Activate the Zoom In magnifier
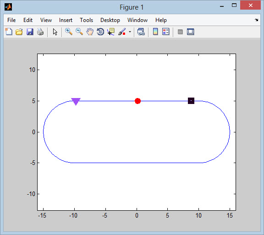 tap(69, 32)
